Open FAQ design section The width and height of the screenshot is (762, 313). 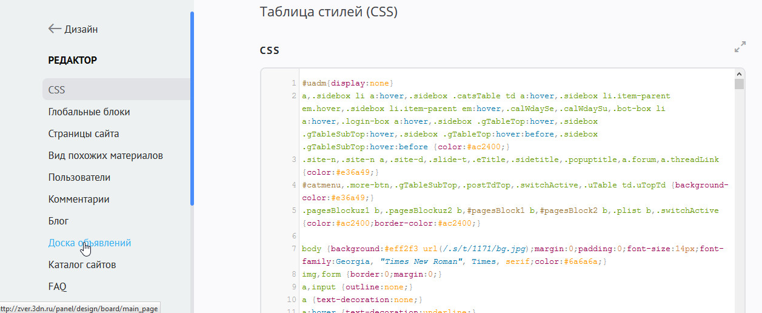[x=58, y=286]
